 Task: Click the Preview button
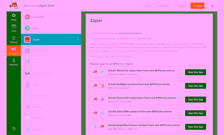pos(163,6)
